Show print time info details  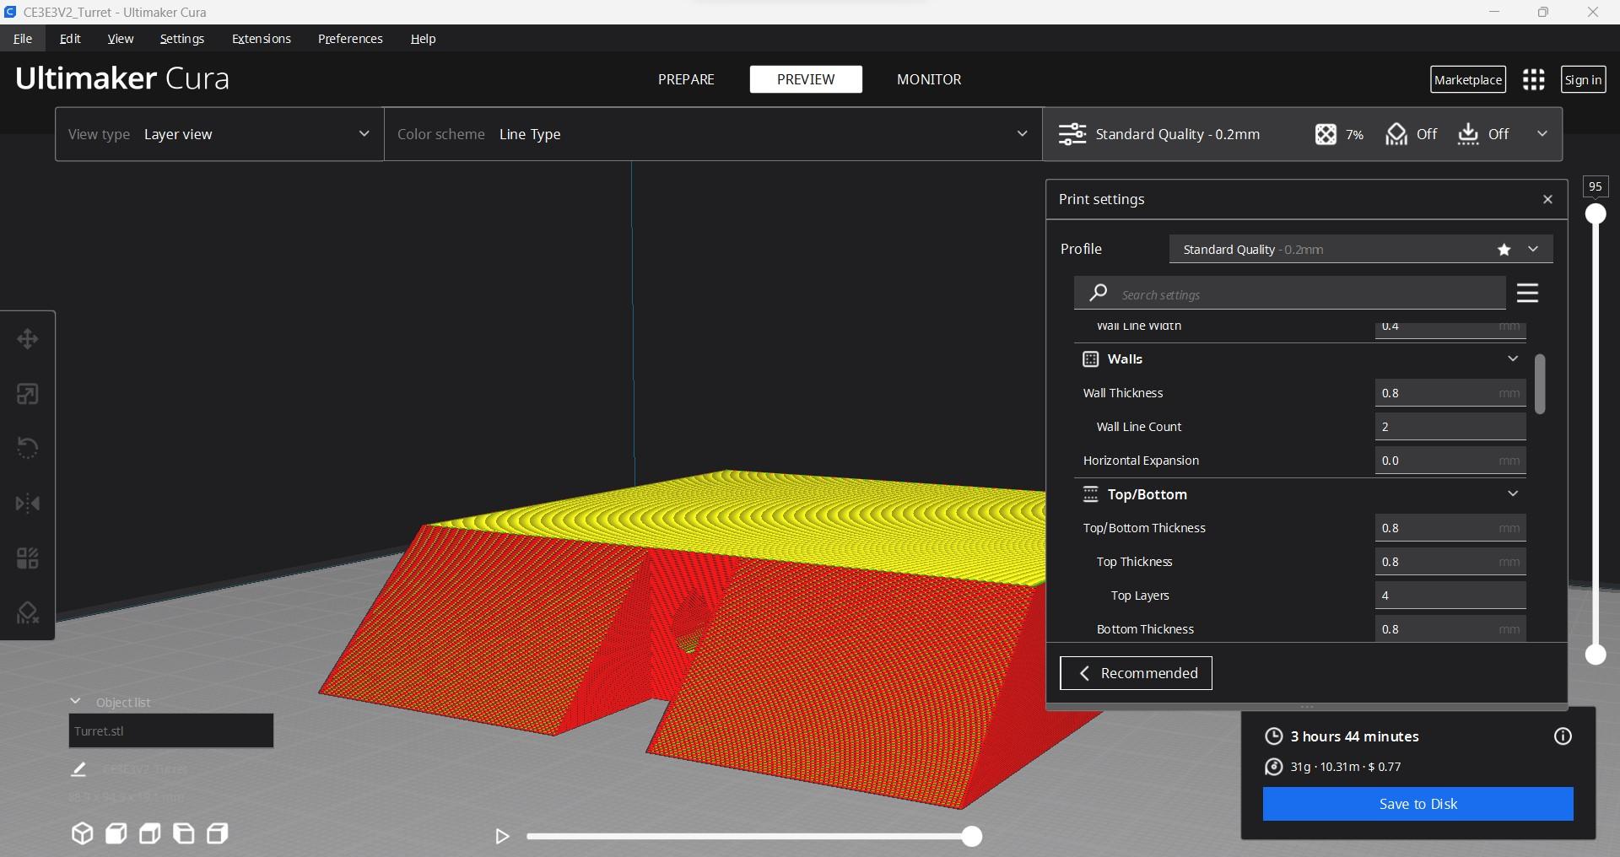point(1563,736)
